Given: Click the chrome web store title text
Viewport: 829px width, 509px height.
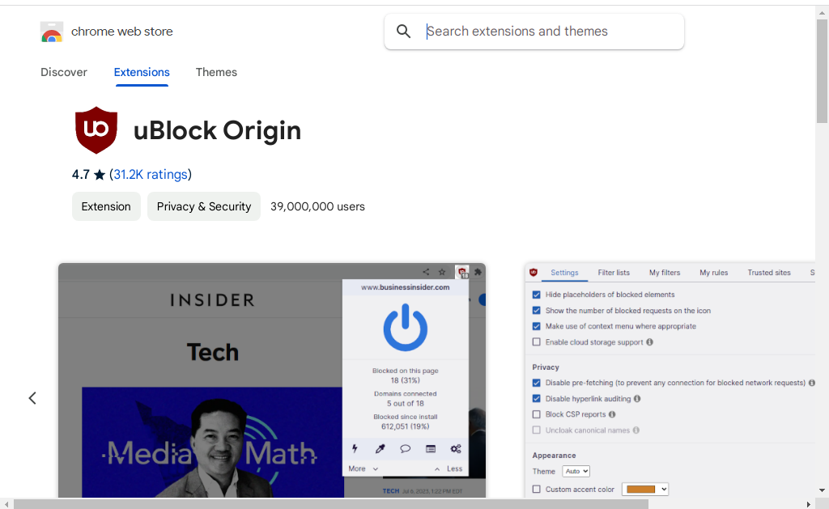Looking at the screenshot, I should pos(122,32).
